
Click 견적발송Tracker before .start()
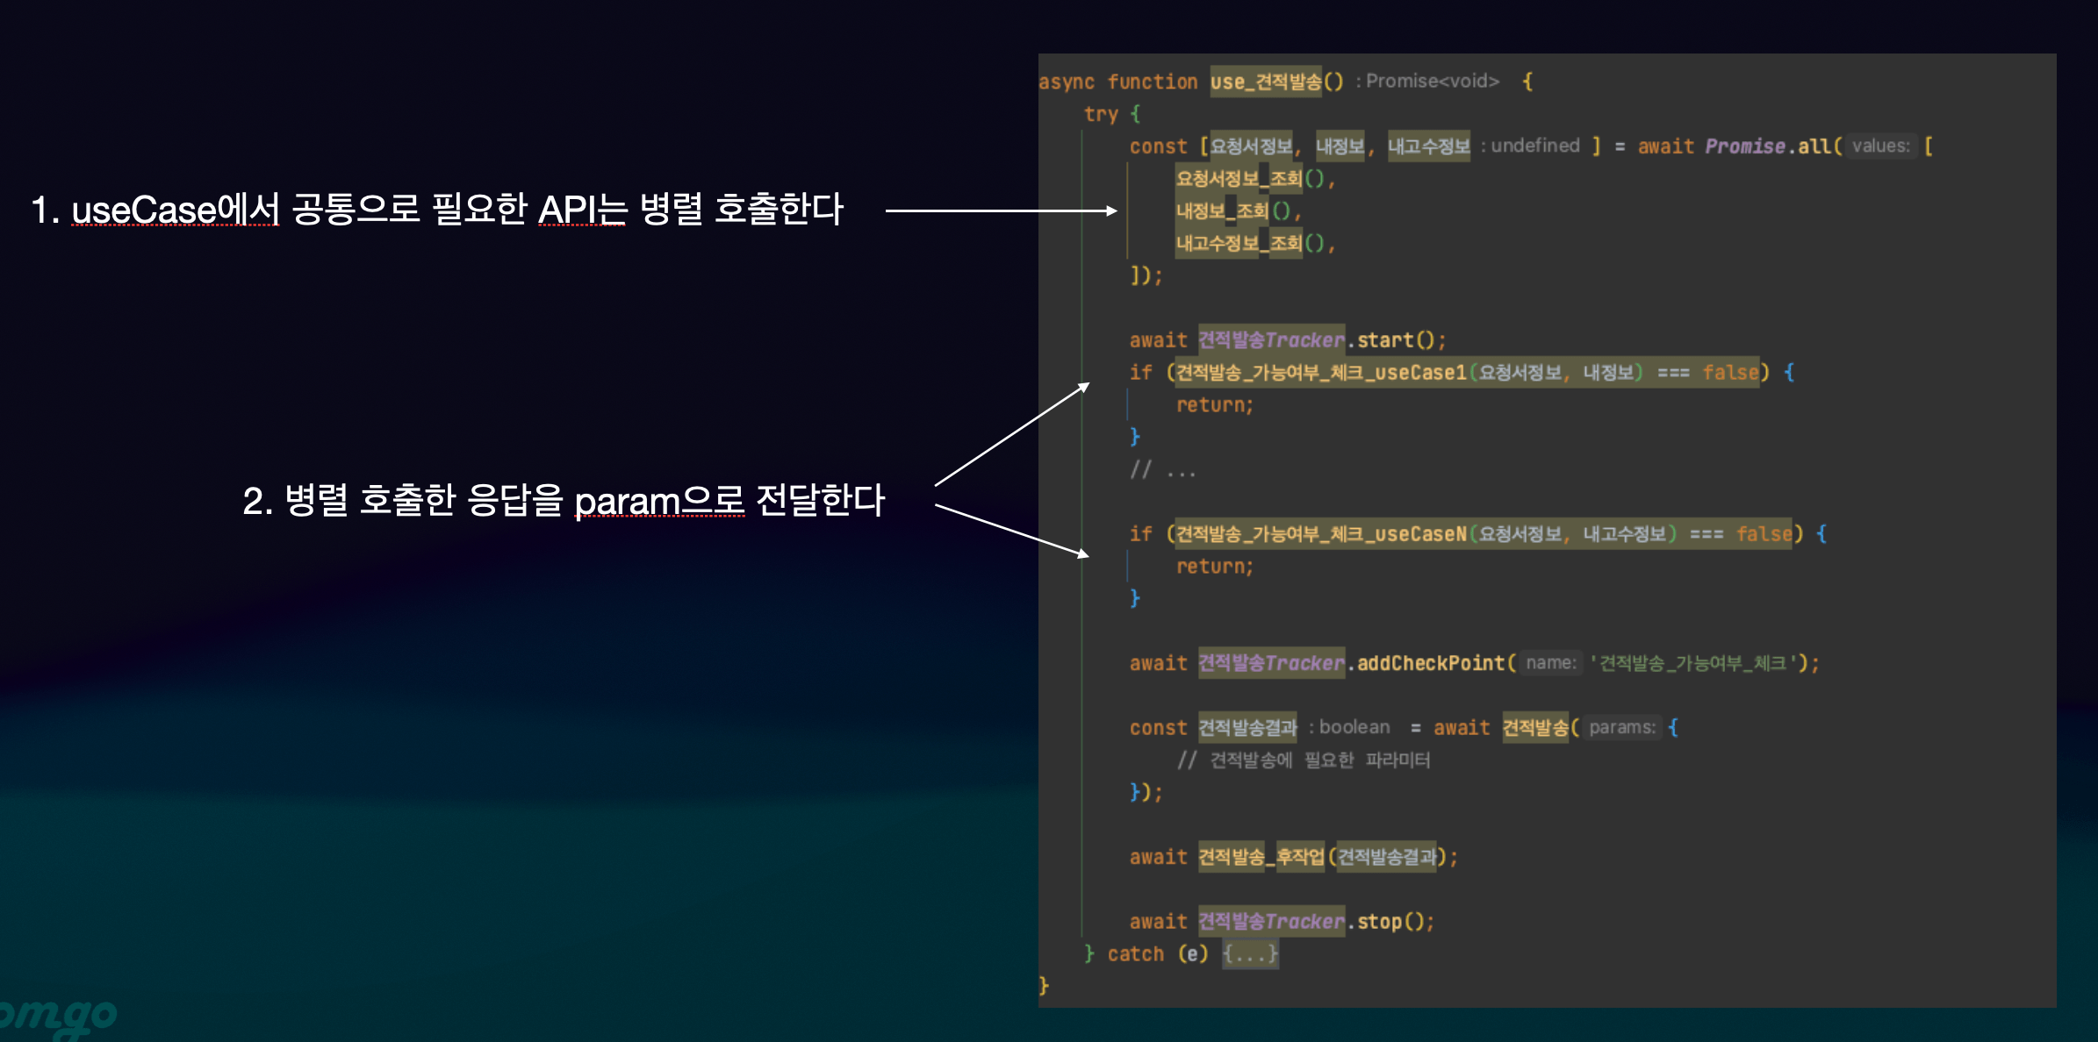pyautogui.click(x=1270, y=340)
